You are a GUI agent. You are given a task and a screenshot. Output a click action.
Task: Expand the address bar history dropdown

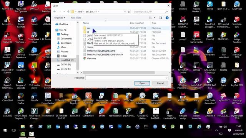pos(125,11)
